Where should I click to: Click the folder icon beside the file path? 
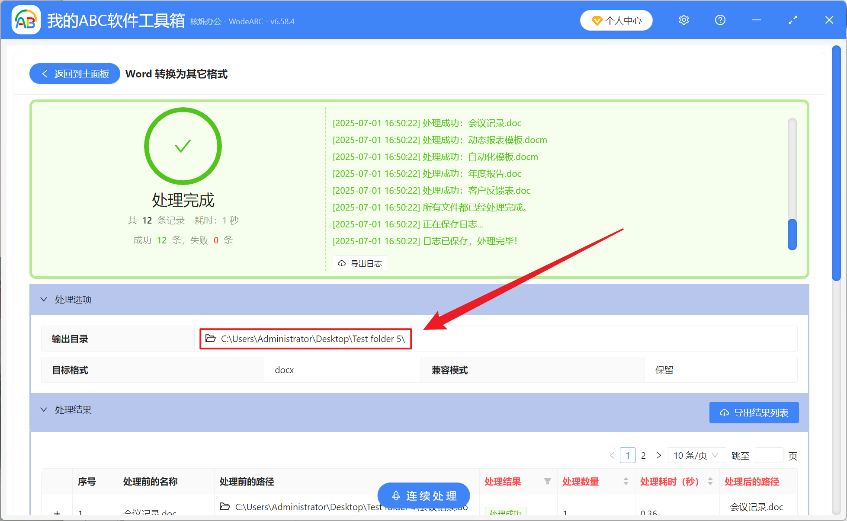coord(225,507)
